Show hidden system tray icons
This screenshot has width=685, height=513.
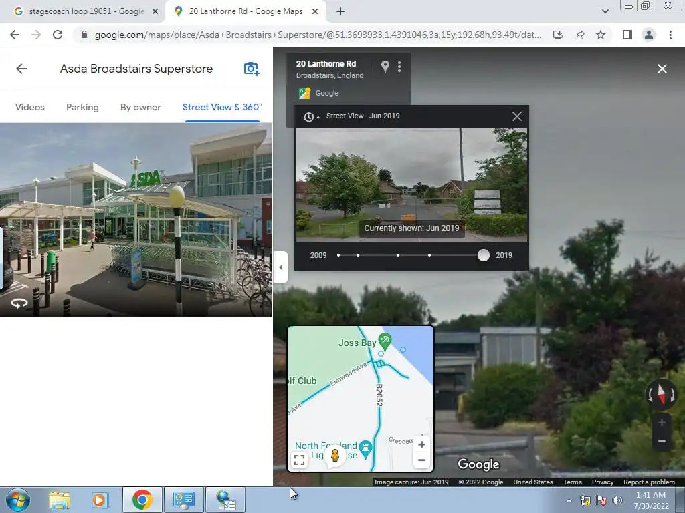pos(569,500)
